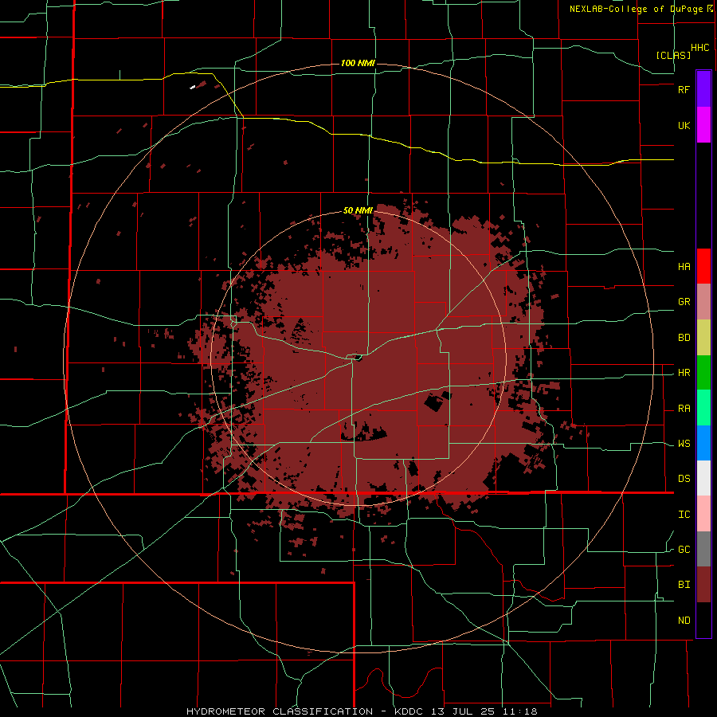Click the 'RA' legend label
The height and width of the screenshot is (717, 717).
tap(684, 409)
